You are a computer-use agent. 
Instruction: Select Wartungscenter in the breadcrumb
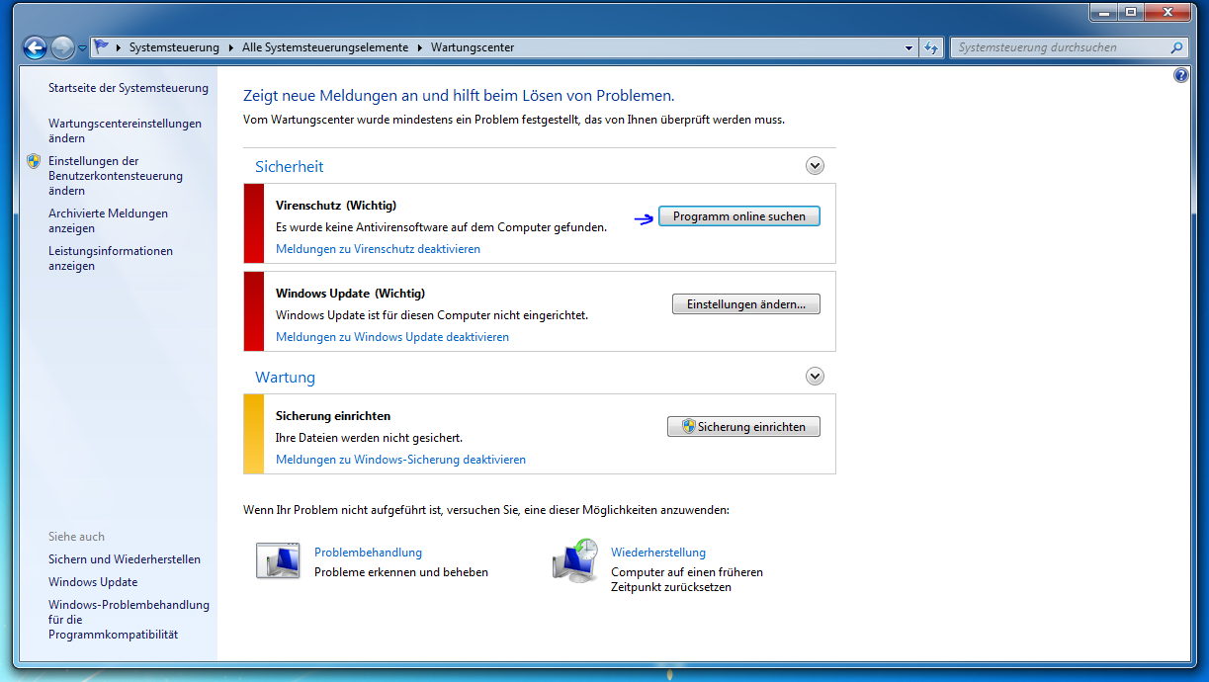pos(473,47)
